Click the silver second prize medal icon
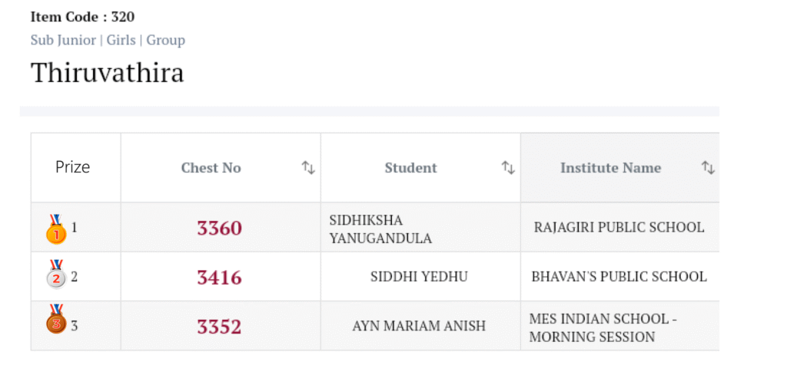Viewport: 787px width, 375px height. point(56,277)
